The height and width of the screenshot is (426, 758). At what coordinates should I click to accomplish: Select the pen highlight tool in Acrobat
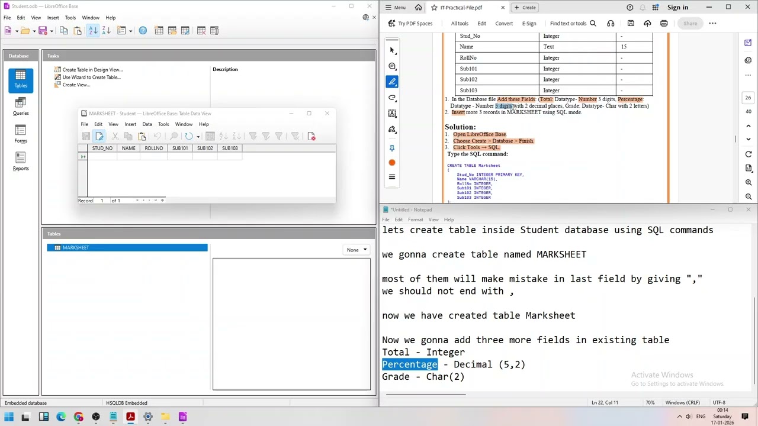pyautogui.click(x=392, y=82)
